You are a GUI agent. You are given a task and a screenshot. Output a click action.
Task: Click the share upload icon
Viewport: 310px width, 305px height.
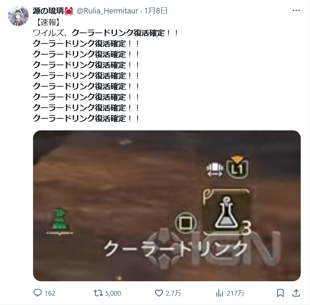click(296, 293)
